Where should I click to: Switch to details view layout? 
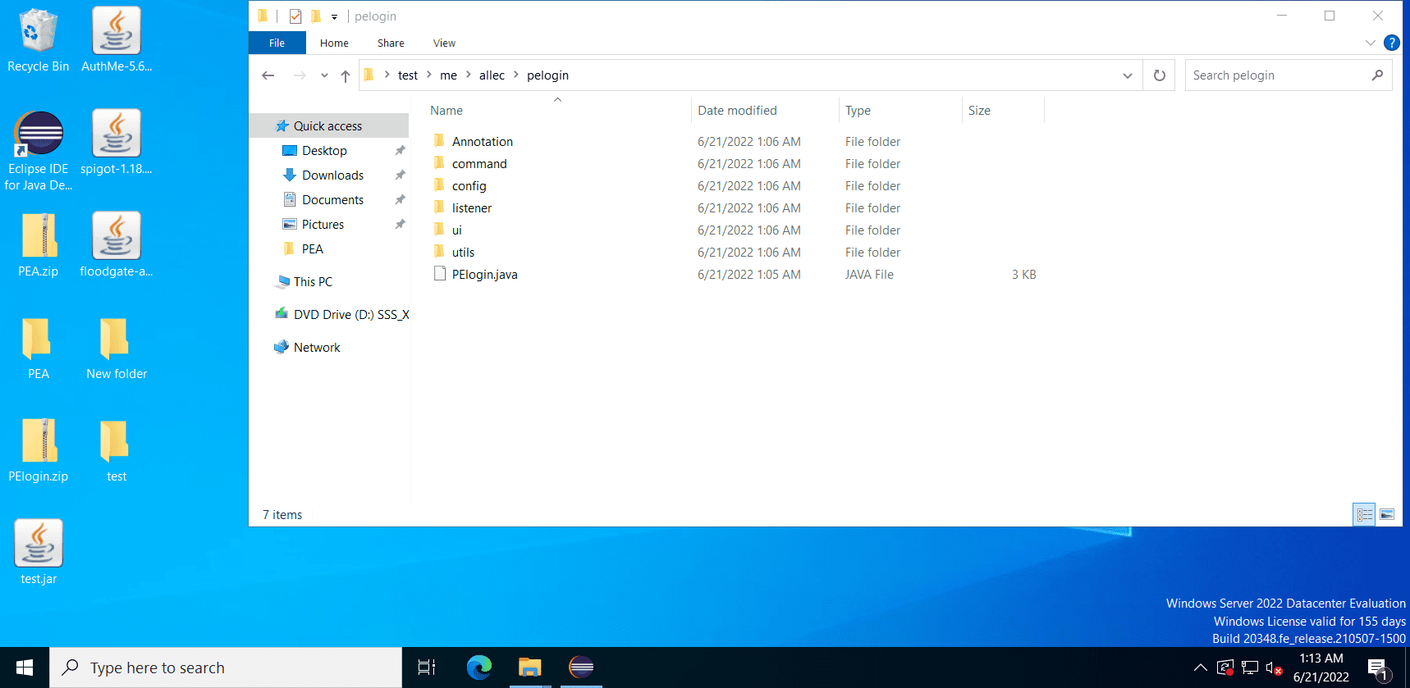(x=1364, y=514)
